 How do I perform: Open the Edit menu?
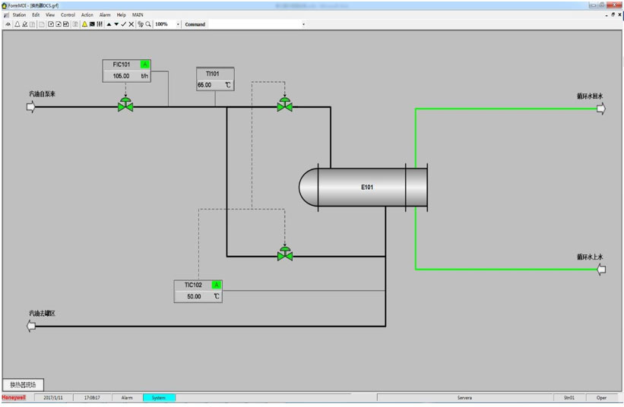pos(36,14)
